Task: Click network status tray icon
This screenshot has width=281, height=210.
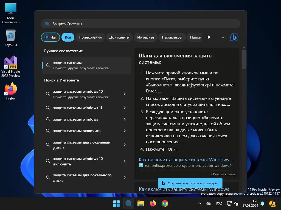Action: pyautogui.click(x=229, y=203)
